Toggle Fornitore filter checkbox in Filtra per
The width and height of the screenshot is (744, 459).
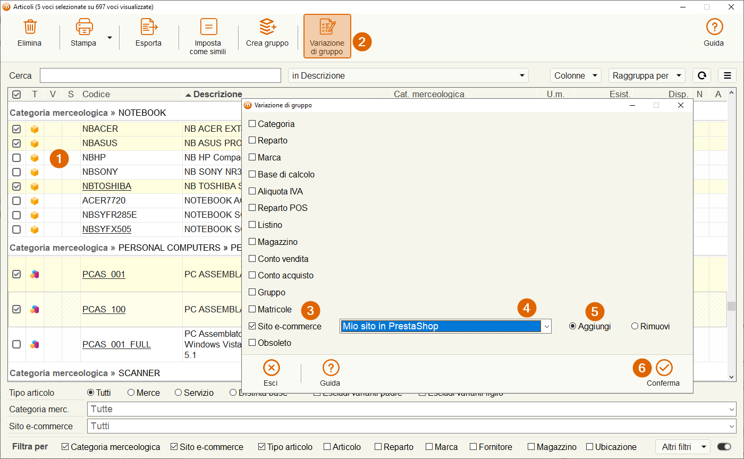(474, 447)
